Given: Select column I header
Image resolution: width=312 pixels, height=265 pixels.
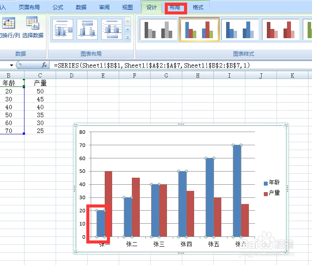Looking at the screenshot, I should [229, 75].
